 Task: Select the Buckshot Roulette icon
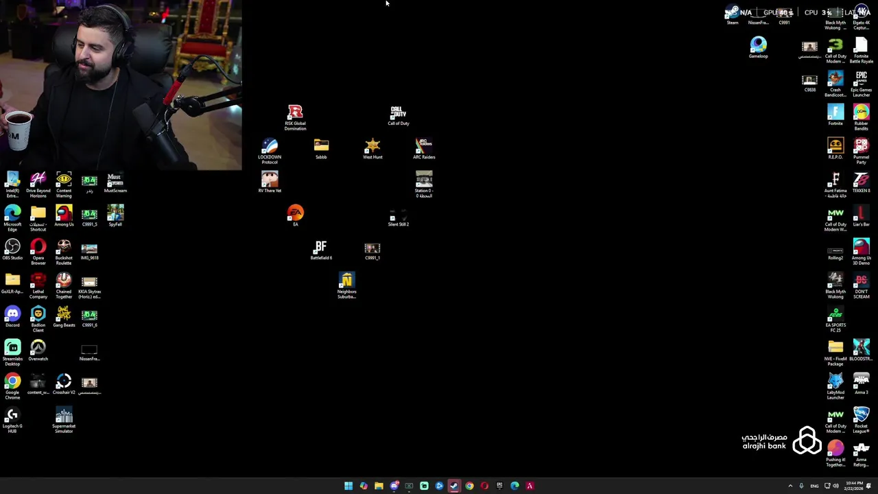pos(64,252)
